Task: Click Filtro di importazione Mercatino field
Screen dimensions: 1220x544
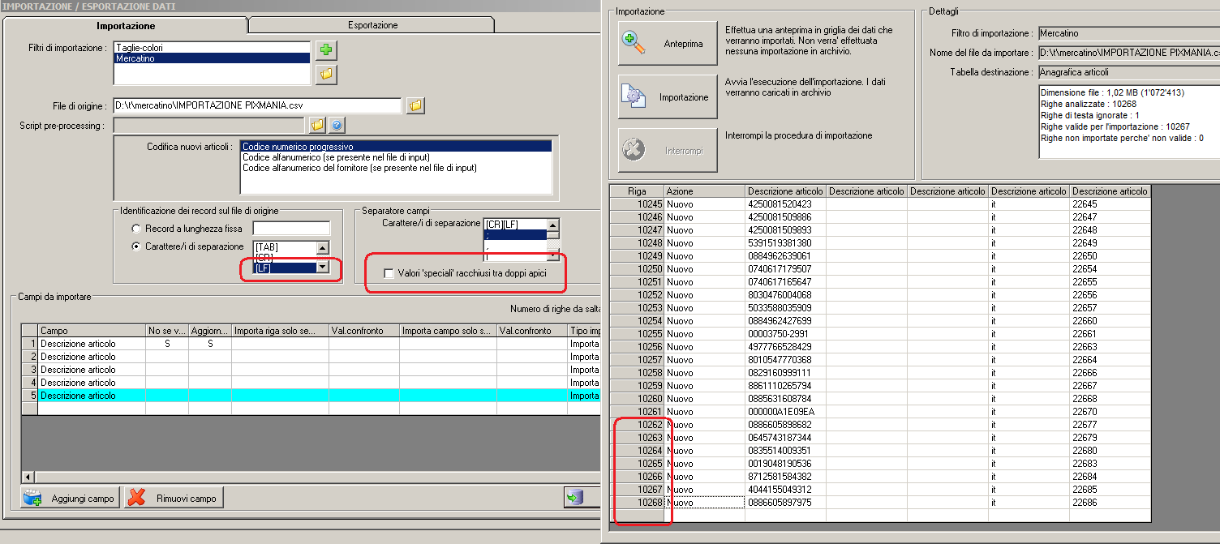Action: pos(1128,33)
